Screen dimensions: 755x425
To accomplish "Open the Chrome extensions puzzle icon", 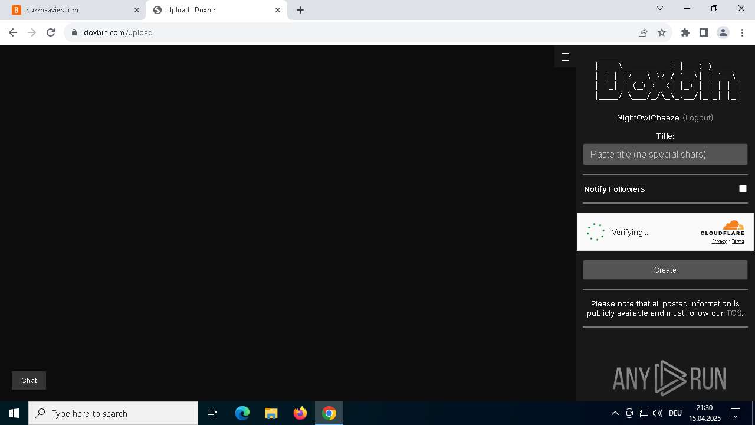I will [x=685, y=32].
